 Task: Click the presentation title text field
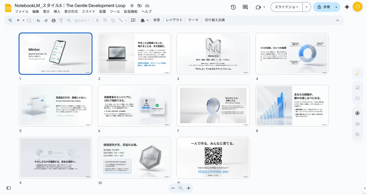(70, 5)
